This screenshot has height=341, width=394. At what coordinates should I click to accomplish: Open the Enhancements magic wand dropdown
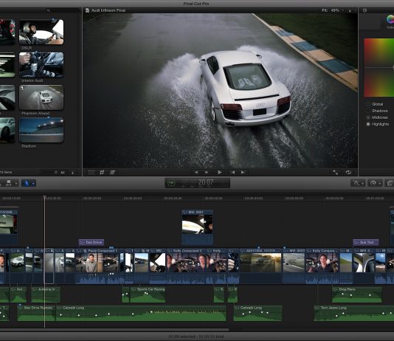point(358,183)
